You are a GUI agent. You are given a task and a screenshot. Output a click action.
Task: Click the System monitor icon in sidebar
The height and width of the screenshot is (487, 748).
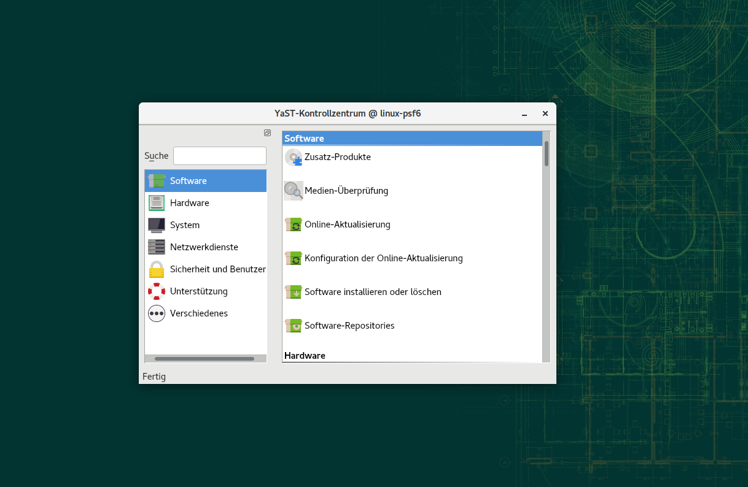click(x=157, y=225)
